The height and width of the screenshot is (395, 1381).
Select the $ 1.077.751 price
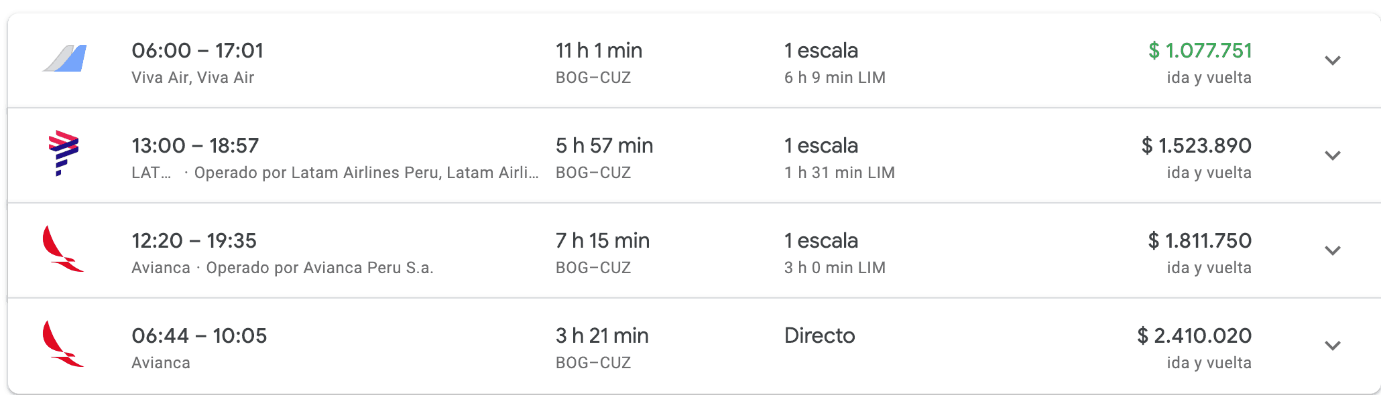1200,50
